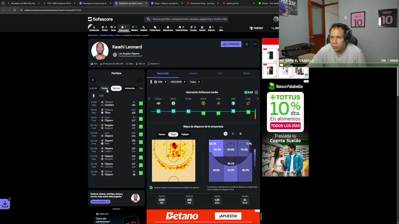The height and width of the screenshot is (224, 399).
Task: Select the 76ers logo on 2 feb
Action: 233,103
